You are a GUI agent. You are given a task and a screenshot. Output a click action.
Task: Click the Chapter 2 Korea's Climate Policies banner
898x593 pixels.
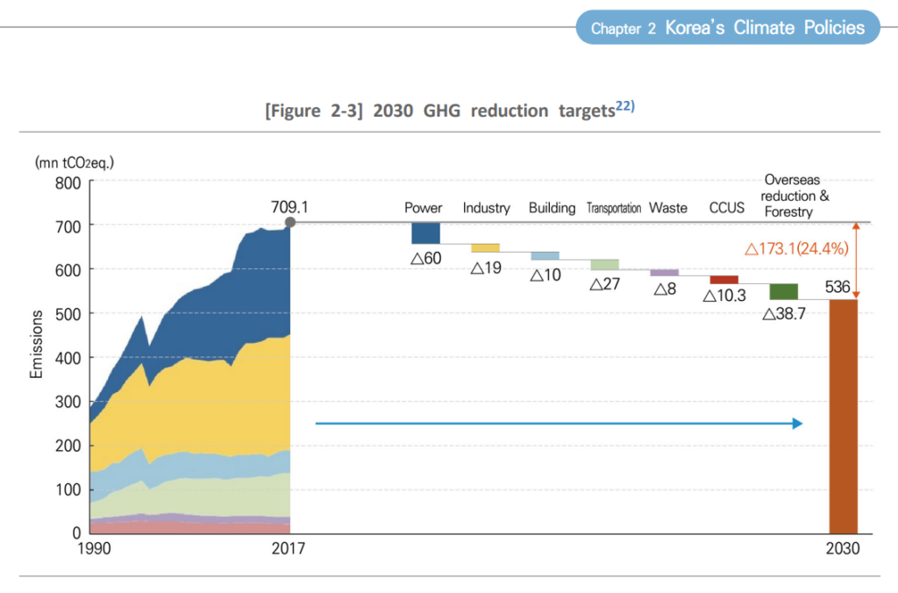[x=728, y=27]
